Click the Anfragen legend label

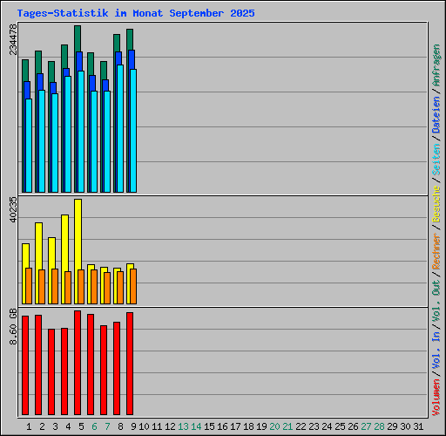436,65
